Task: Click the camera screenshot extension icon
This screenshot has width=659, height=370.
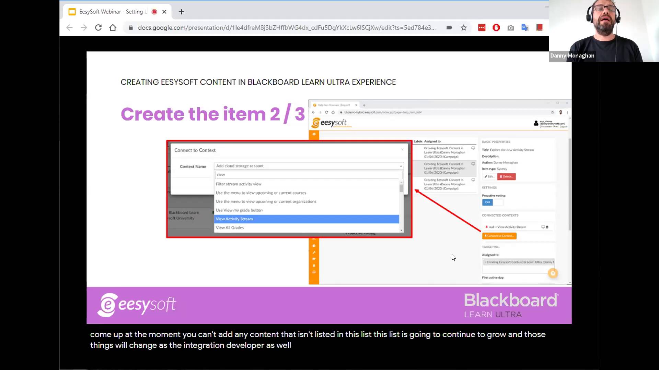Action: 510,28
